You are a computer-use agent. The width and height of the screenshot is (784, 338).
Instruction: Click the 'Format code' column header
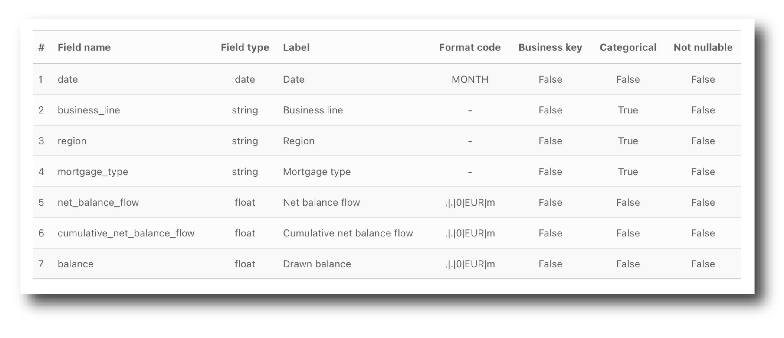470,47
